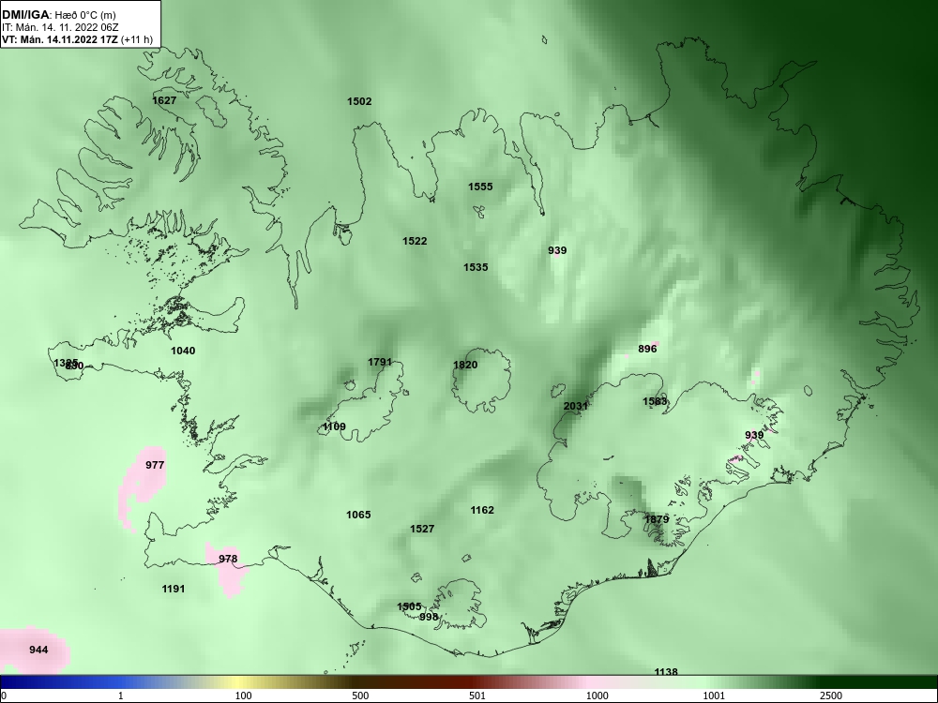The width and height of the screenshot is (938, 703).
Task: Click the map value 1505
Action: pyautogui.click(x=409, y=606)
